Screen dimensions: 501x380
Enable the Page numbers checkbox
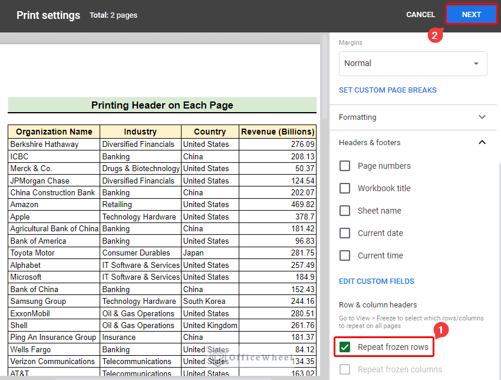tap(345, 166)
